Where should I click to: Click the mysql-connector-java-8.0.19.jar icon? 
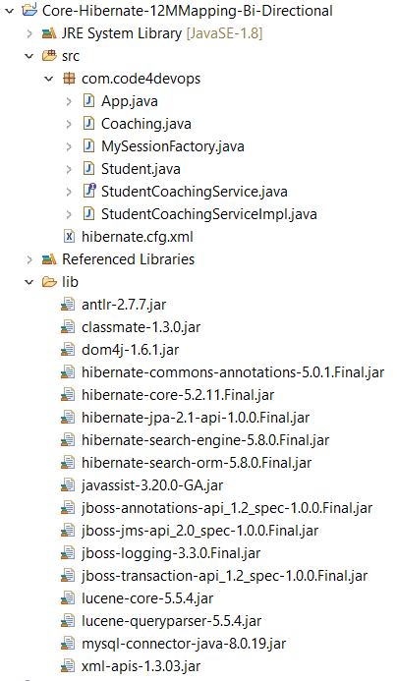68,644
